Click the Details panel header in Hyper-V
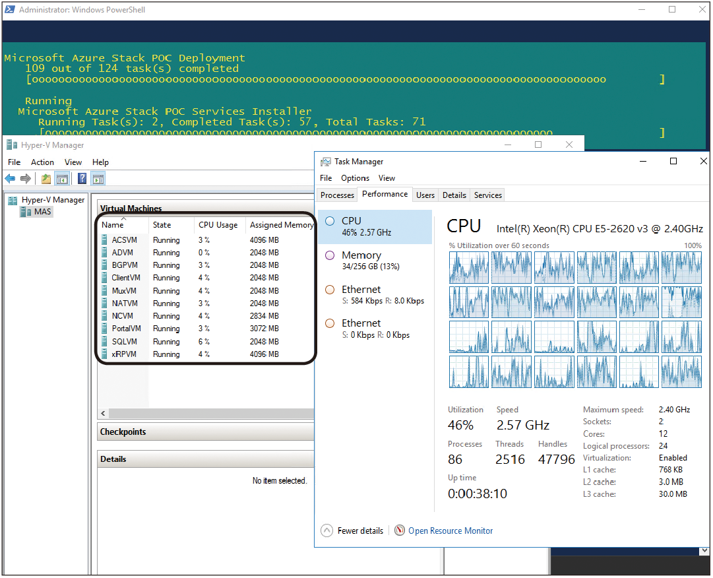 pos(206,459)
